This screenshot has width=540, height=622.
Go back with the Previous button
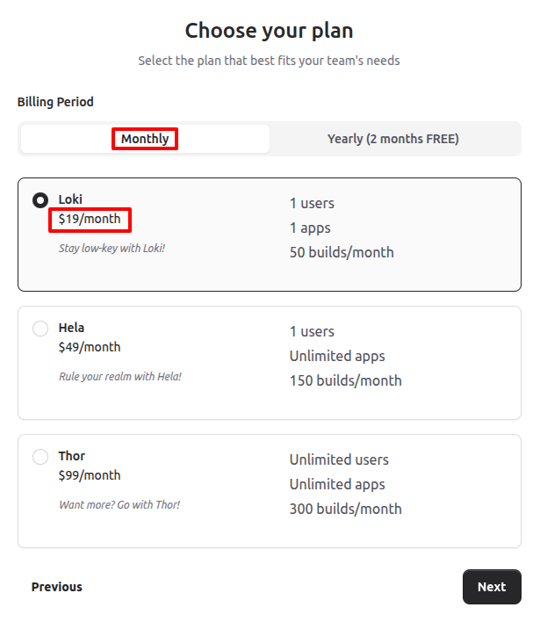(57, 587)
